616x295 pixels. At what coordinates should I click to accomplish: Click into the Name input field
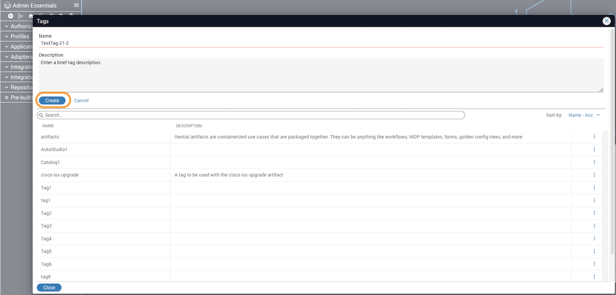tap(321, 43)
